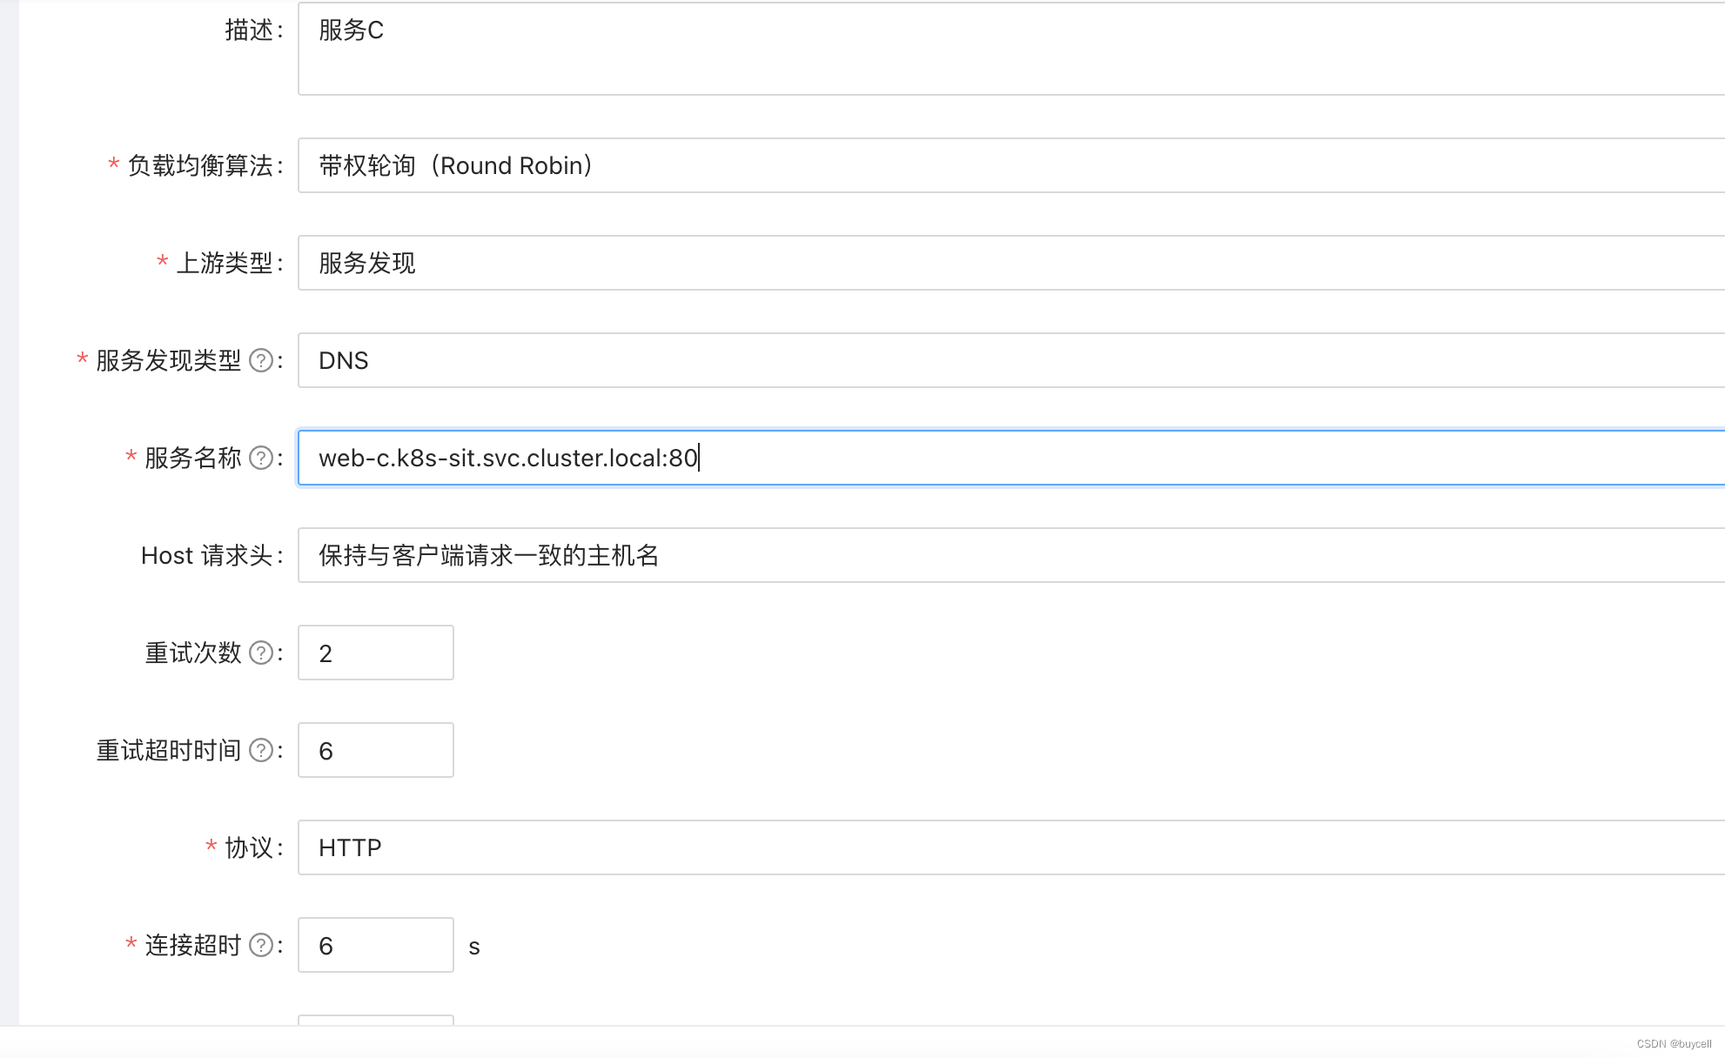The image size is (1725, 1058).
Task: Click the help icon beside 服务名称
Action: [261, 459]
